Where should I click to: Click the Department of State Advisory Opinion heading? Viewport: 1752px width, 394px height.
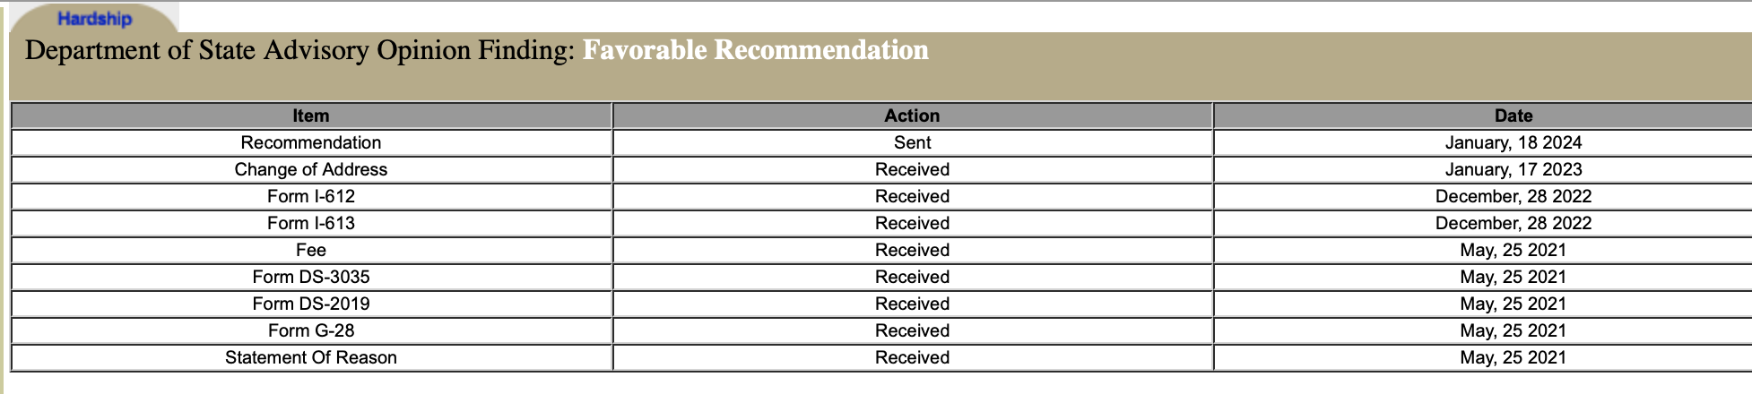pyautogui.click(x=299, y=50)
